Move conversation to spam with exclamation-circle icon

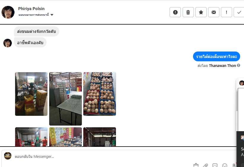175,12
